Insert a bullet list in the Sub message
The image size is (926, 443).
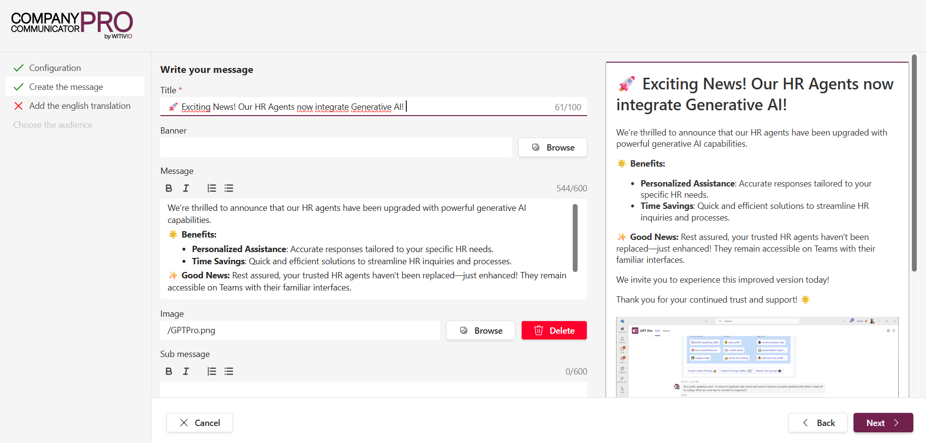pyautogui.click(x=229, y=371)
